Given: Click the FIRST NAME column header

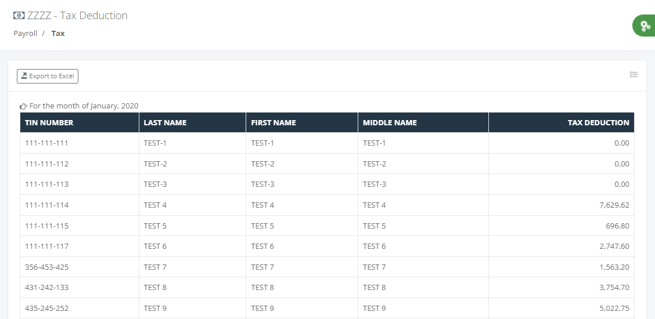Looking at the screenshot, I should (302, 122).
